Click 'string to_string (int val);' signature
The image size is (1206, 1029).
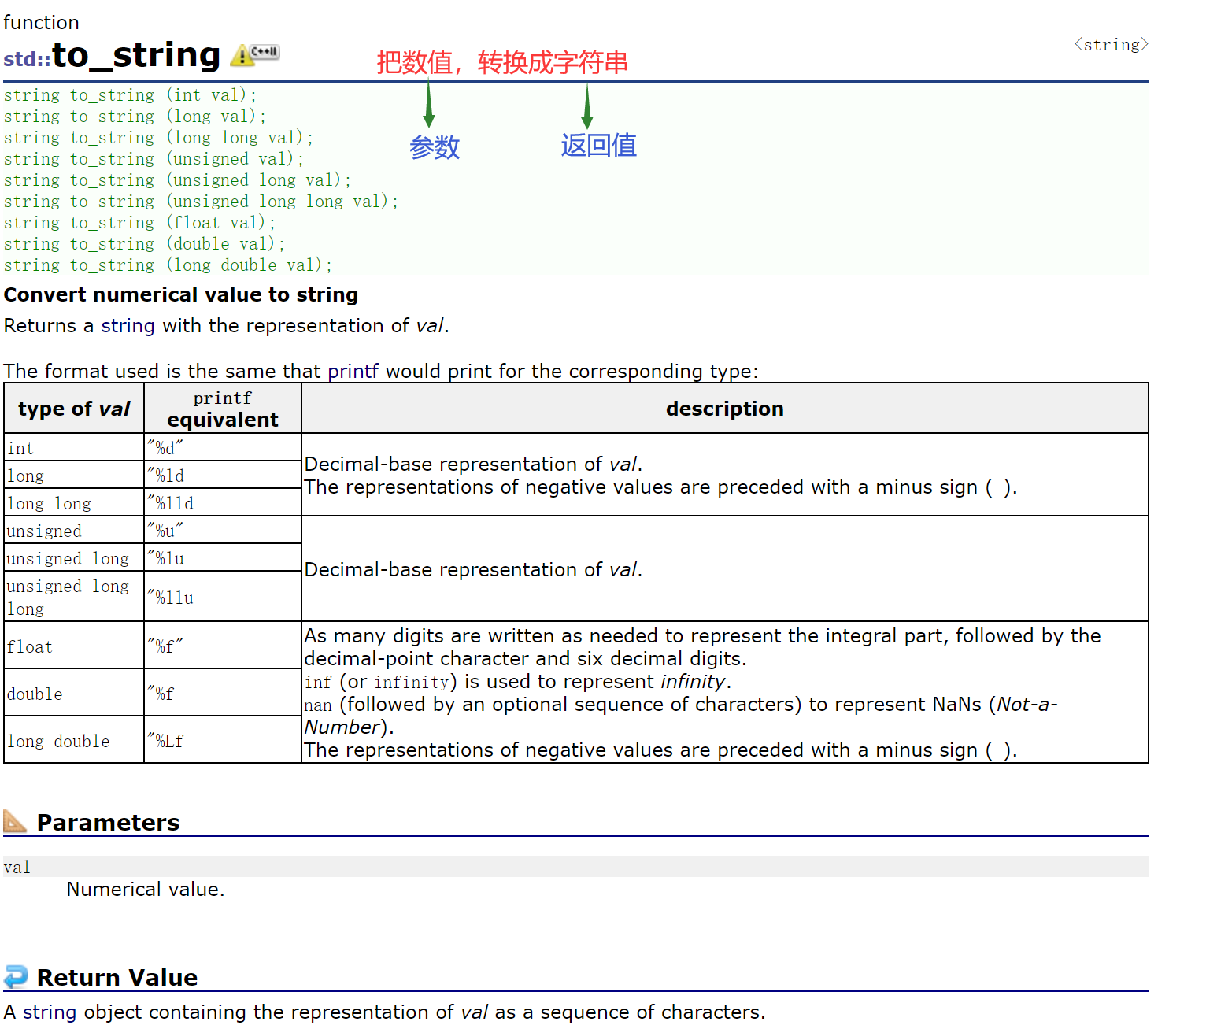point(130,95)
